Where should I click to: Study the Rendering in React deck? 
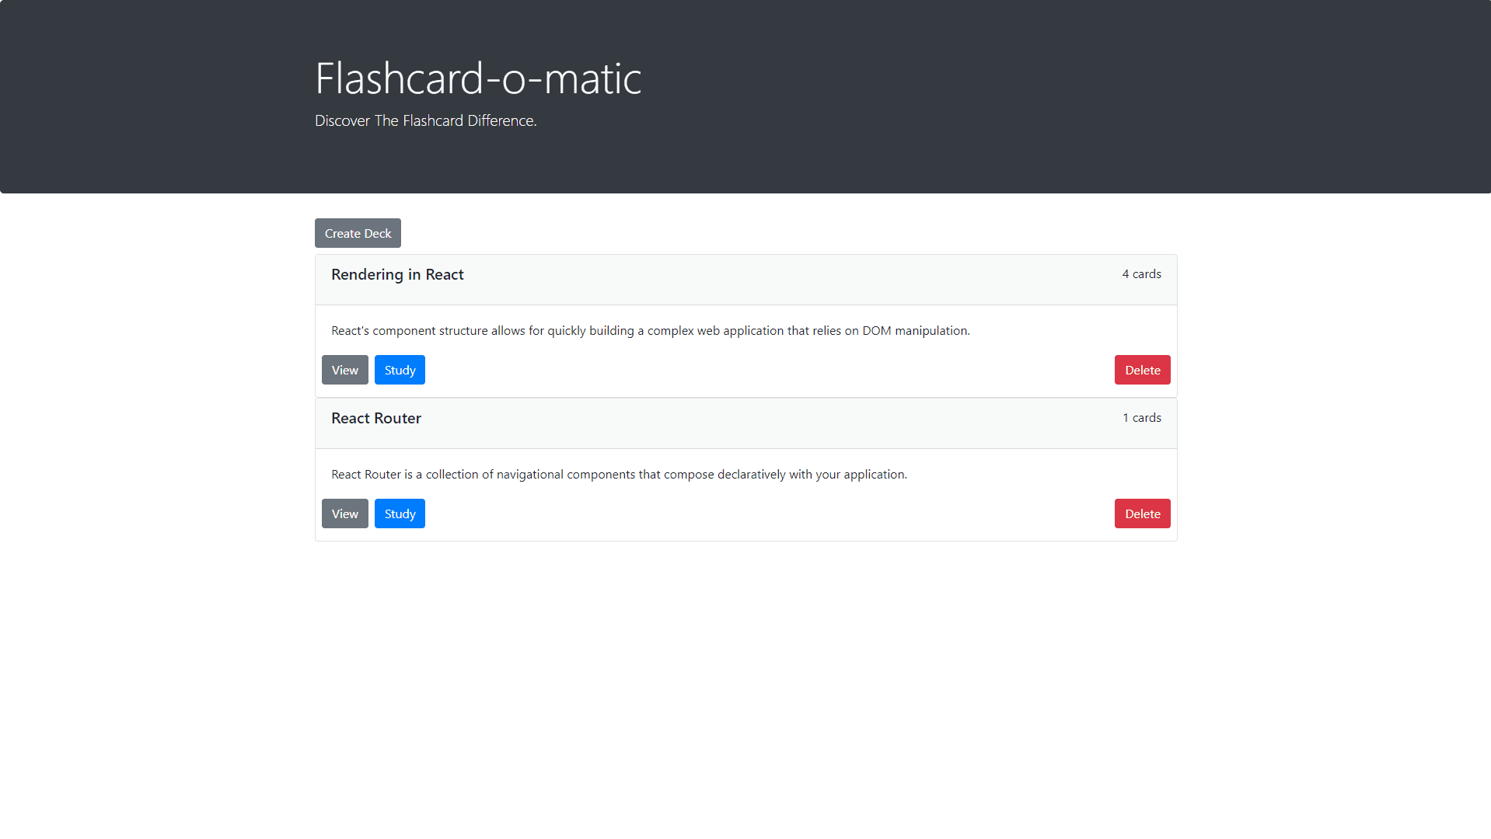(400, 370)
